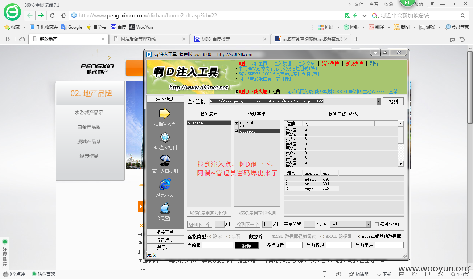473x279 pixels.
Task: Toggle the id field checkbox
Action: (236, 127)
